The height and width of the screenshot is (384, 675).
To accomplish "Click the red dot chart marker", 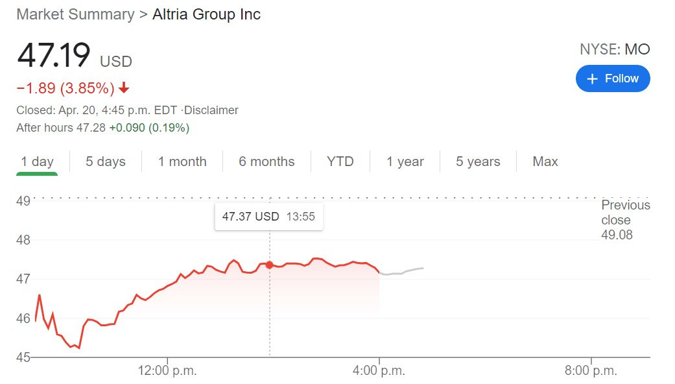I will tap(270, 265).
